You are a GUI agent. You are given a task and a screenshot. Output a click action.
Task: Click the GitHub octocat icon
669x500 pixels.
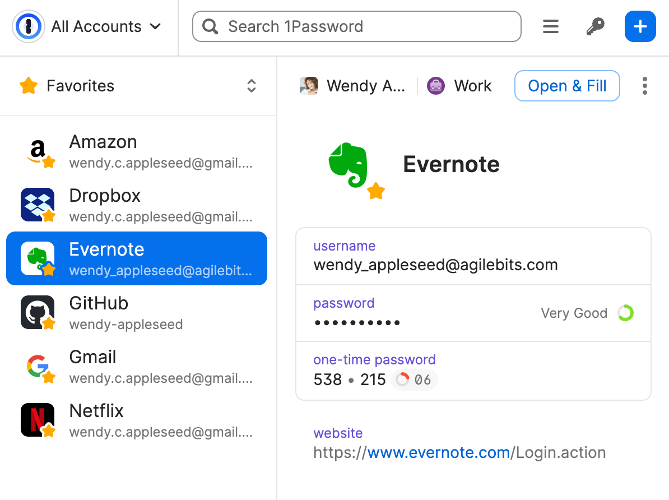pyautogui.click(x=38, y=312)
